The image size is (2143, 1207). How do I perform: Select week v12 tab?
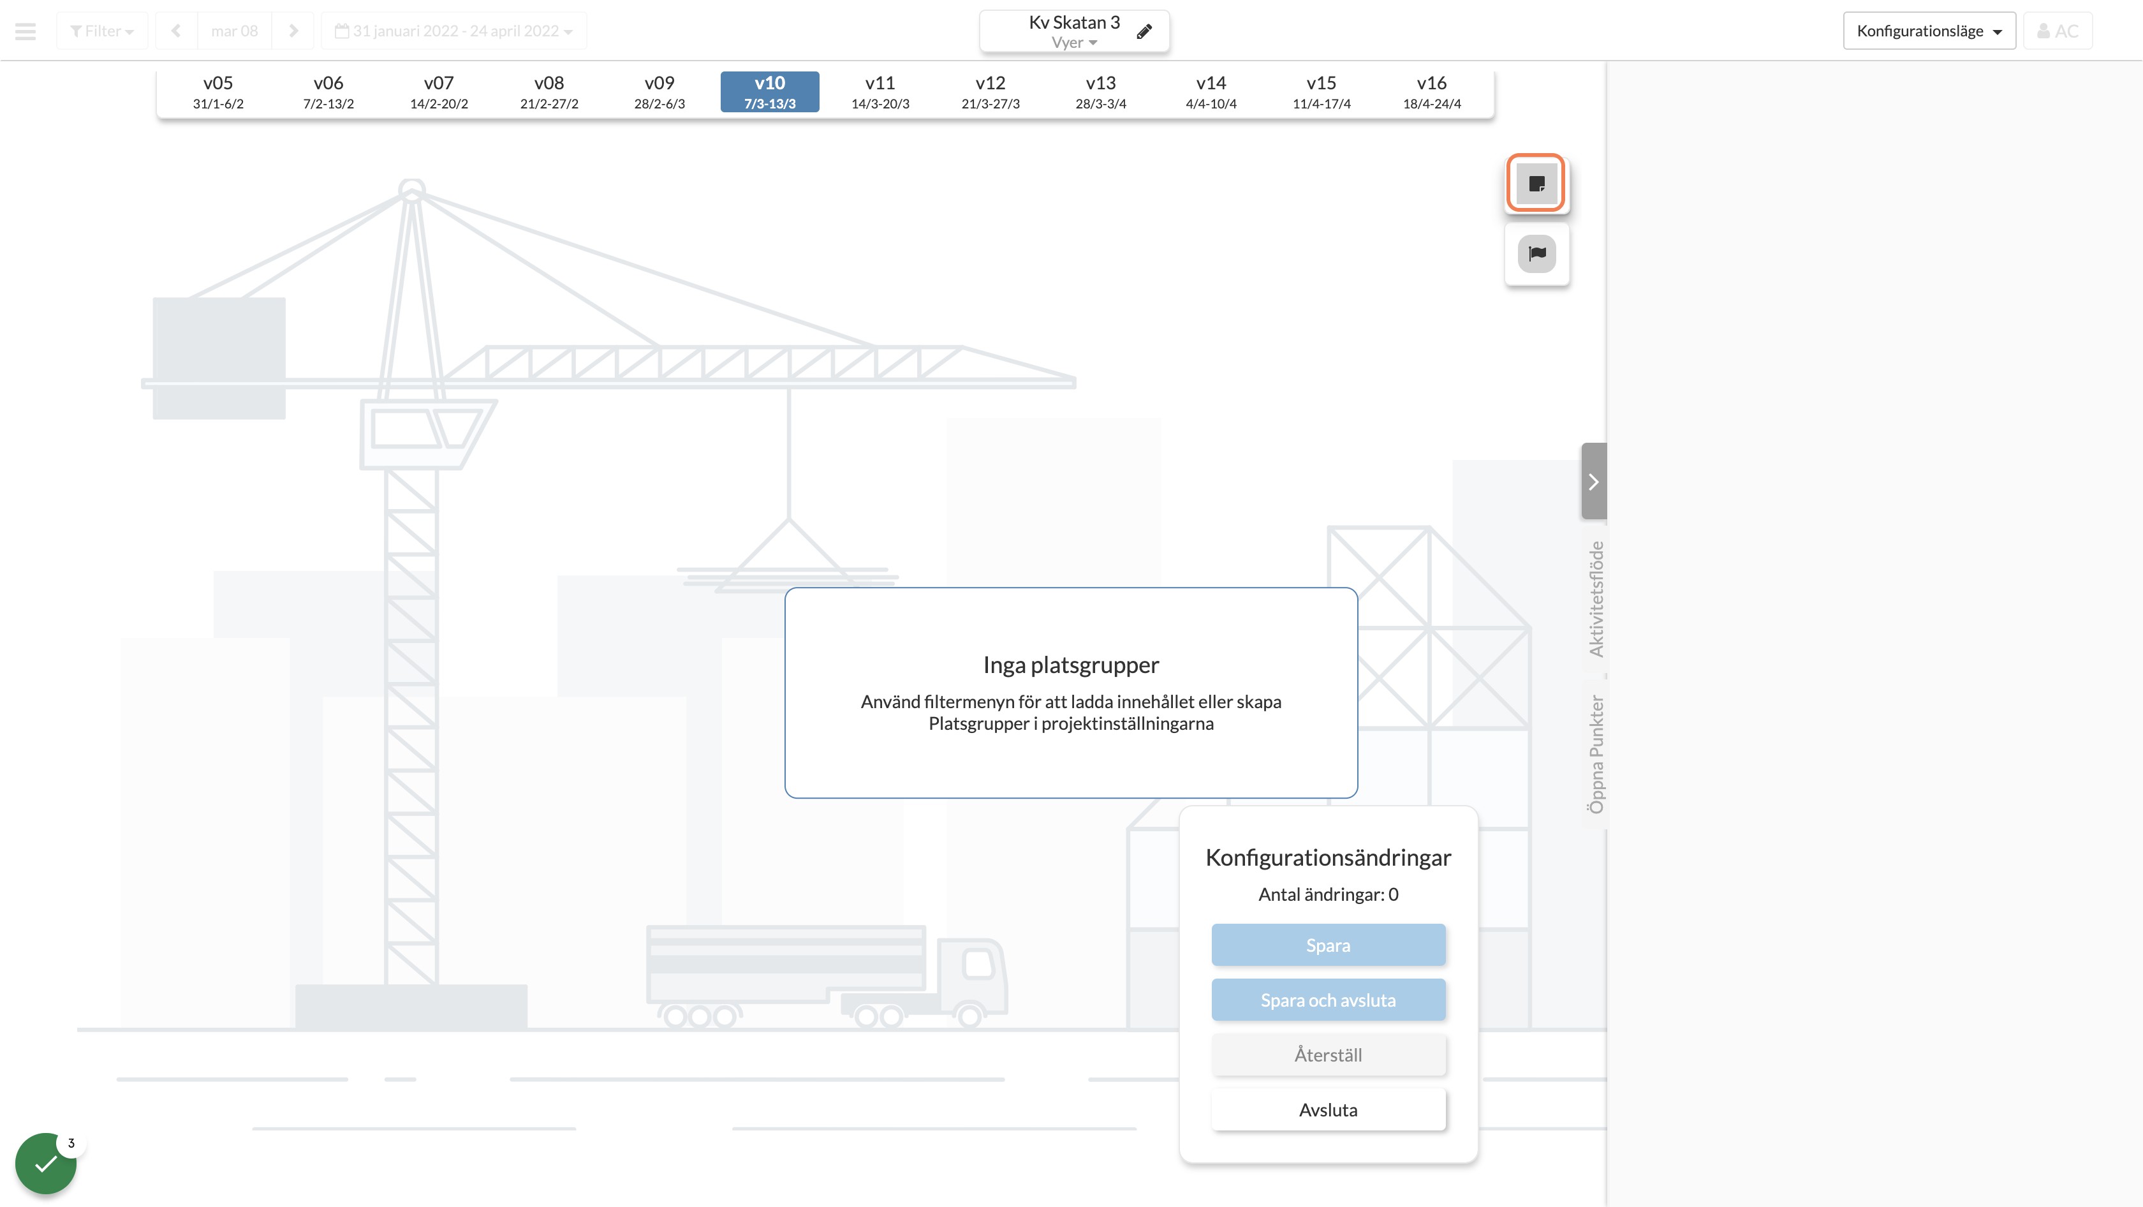(990, 91)
